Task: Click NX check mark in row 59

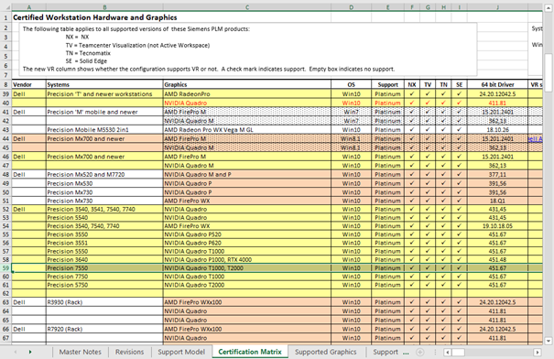Action: click(412, 267)
